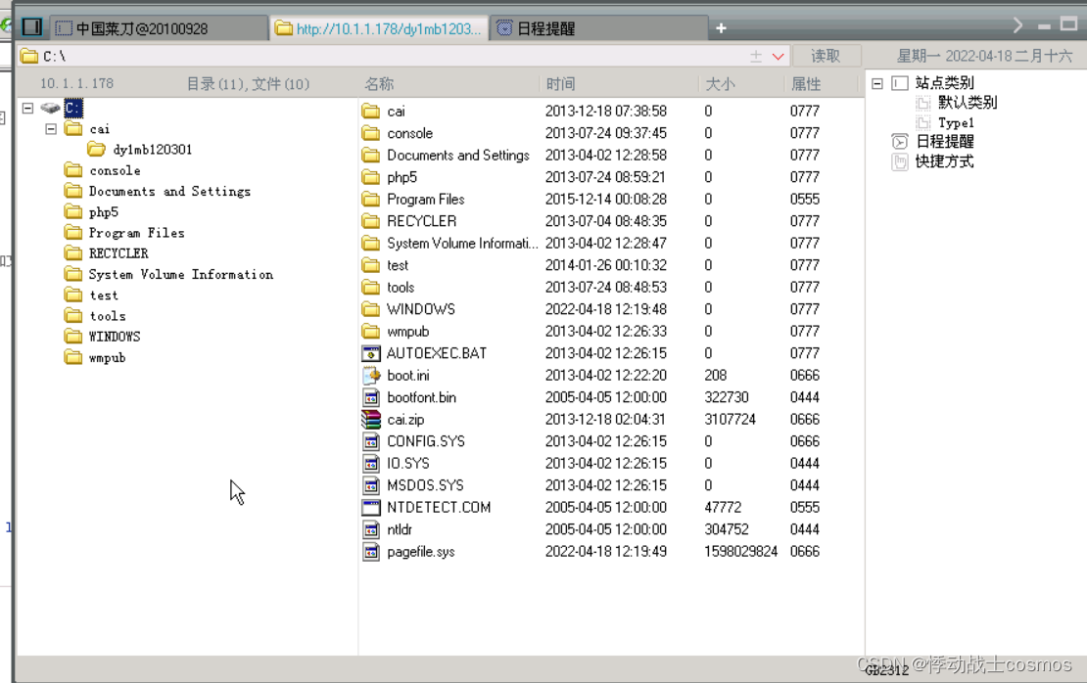Click the MSDOS.SYS file icon
The width and height of the screenshot is (1087, 683).
coord(371,485)
